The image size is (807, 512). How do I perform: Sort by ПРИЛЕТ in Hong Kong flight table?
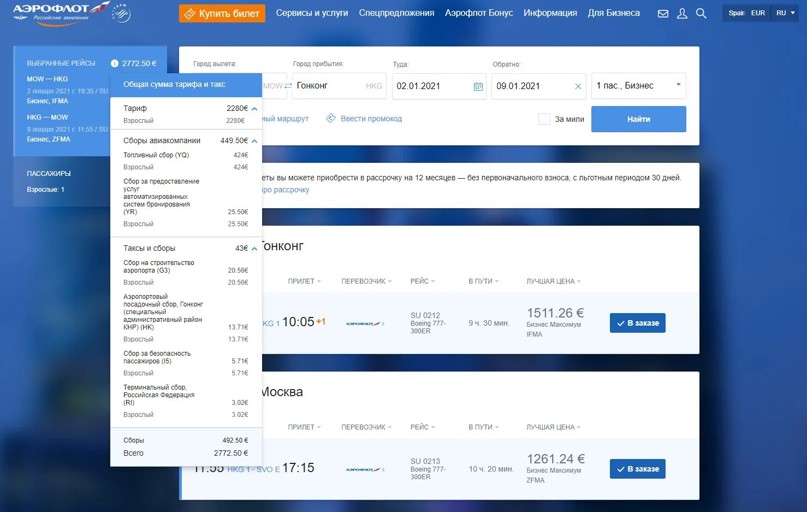304,281
